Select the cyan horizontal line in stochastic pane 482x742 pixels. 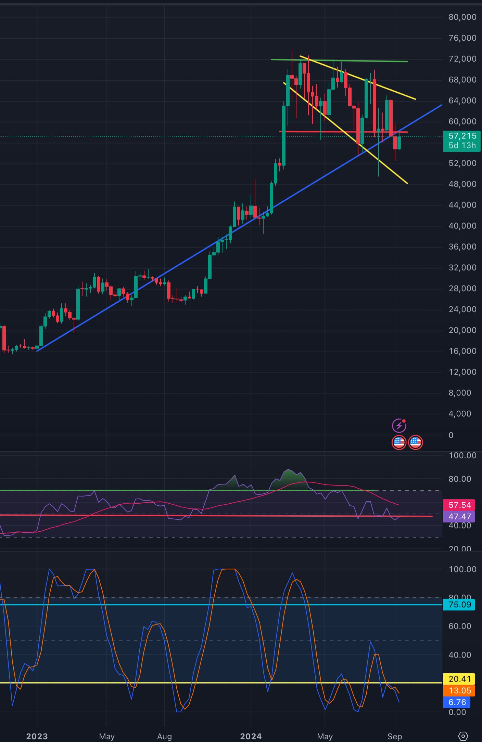click(205, 605)
